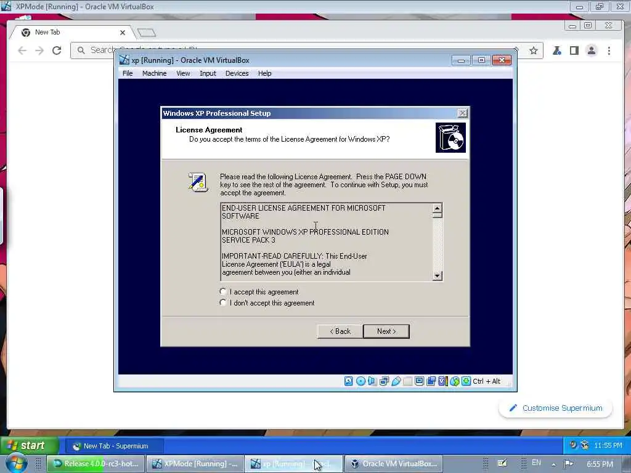
Task: Select "I don't accept this agreement" radio button
Action: [223, 302]
